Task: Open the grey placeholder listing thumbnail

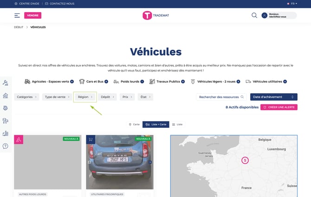Action: (48, 162)
